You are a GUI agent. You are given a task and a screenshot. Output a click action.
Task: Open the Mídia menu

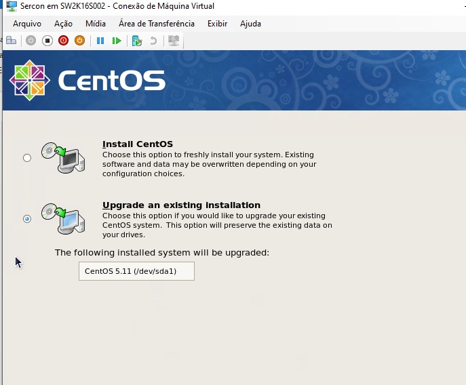click(96, 24)
